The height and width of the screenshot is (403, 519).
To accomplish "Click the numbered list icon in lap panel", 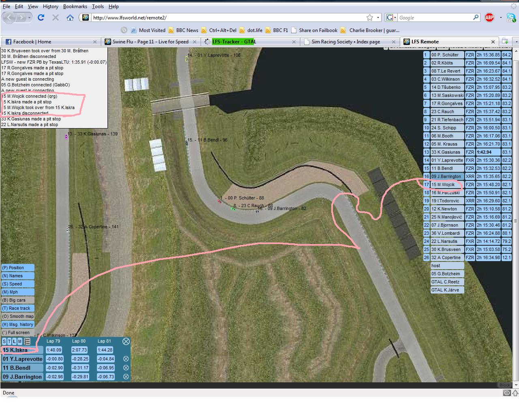I will click(27, 342).
